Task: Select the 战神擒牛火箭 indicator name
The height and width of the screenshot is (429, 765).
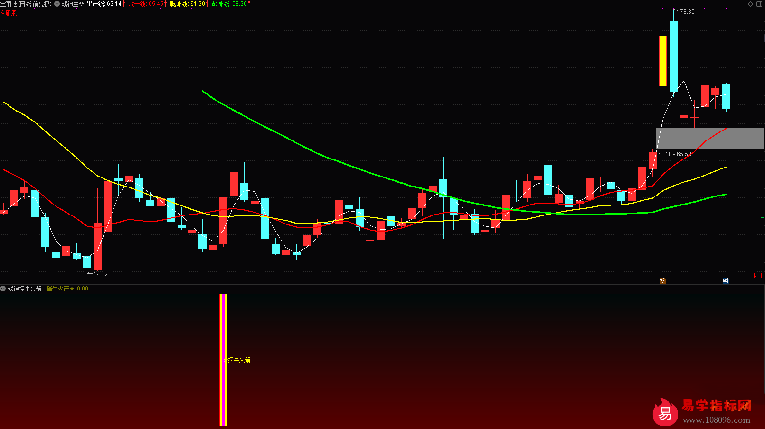Action: click(24, 289)
